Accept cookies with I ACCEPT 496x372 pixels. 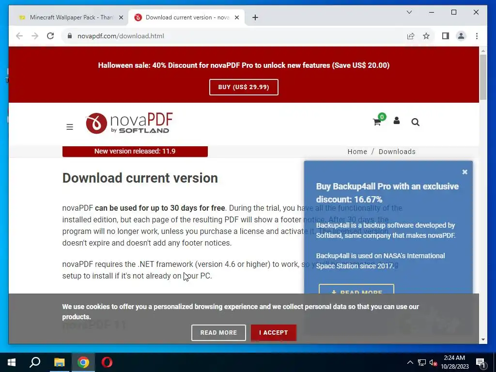[274, 332]
